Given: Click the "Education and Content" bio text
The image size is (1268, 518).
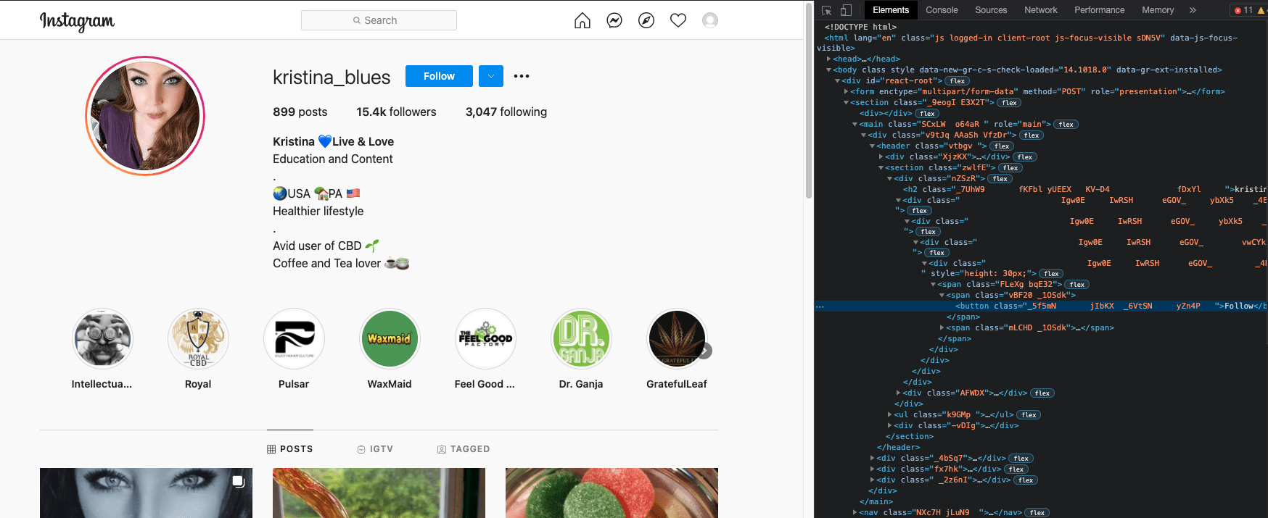Looking at the screenshot, I should pos(332,159).
